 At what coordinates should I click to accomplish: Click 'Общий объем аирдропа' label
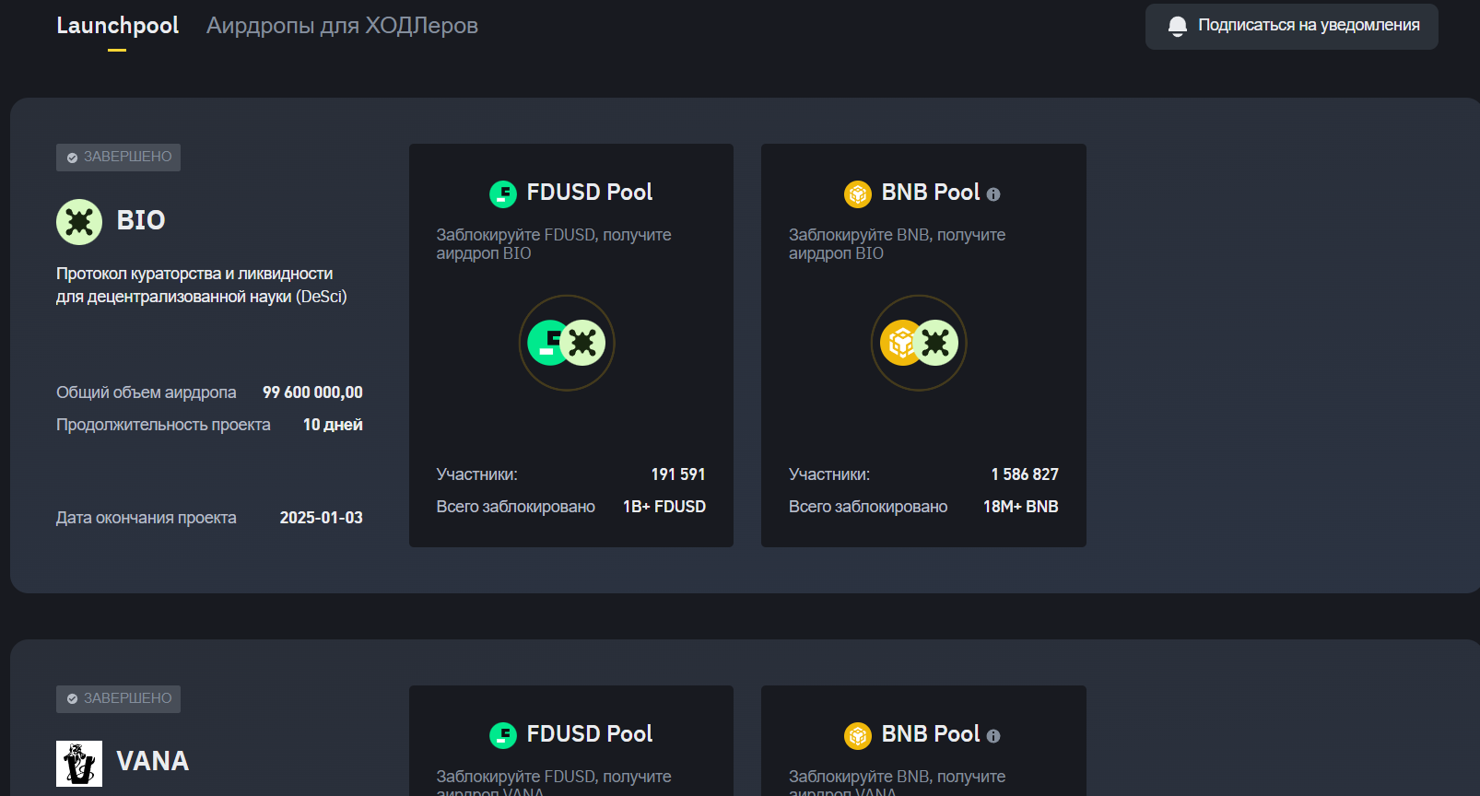click(x=147, y=392)
